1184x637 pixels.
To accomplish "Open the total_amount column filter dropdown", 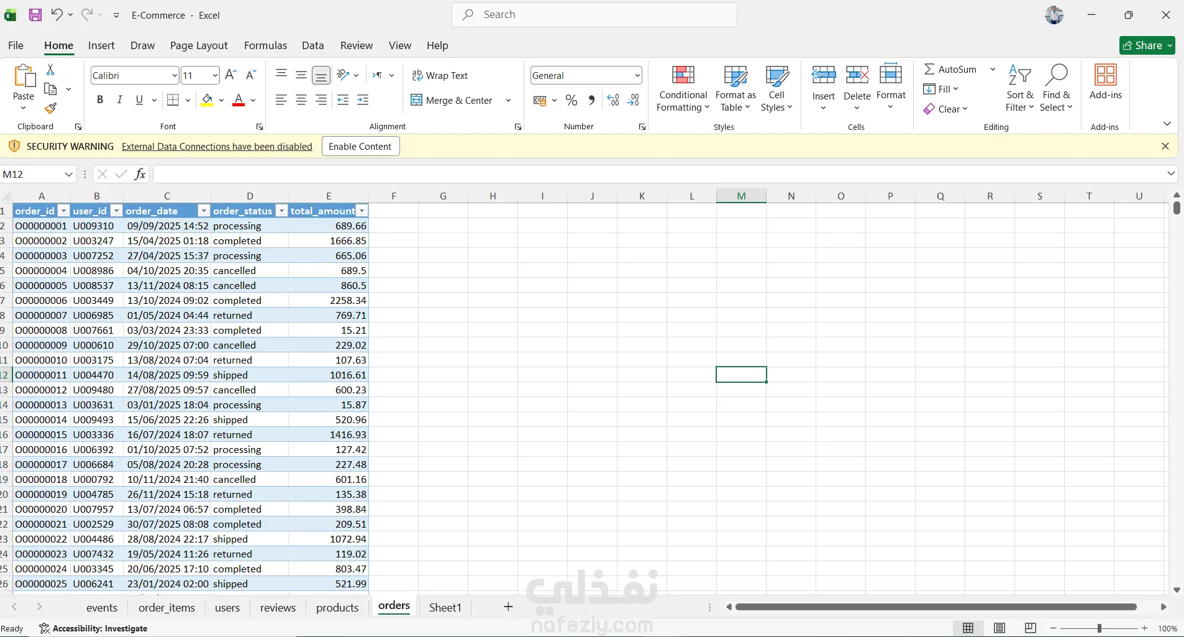I will tap(362, 211).
